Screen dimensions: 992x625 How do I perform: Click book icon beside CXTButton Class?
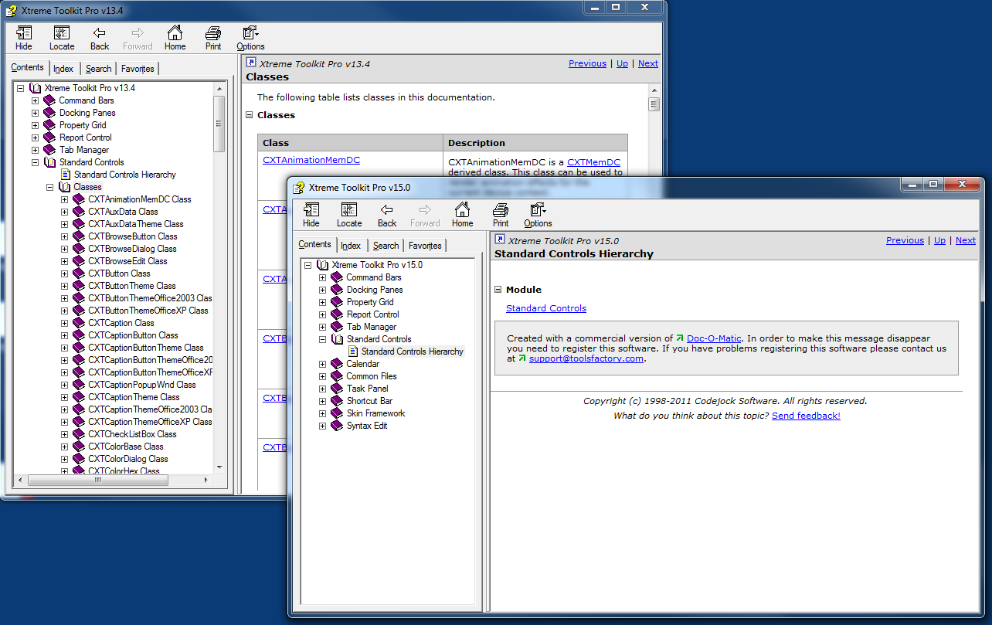[80, 273]
